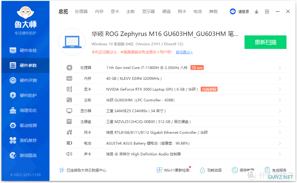The height and width of the screenshot is (183, 297).
Task: Click the network card icon
Action: tap(69, 132)
